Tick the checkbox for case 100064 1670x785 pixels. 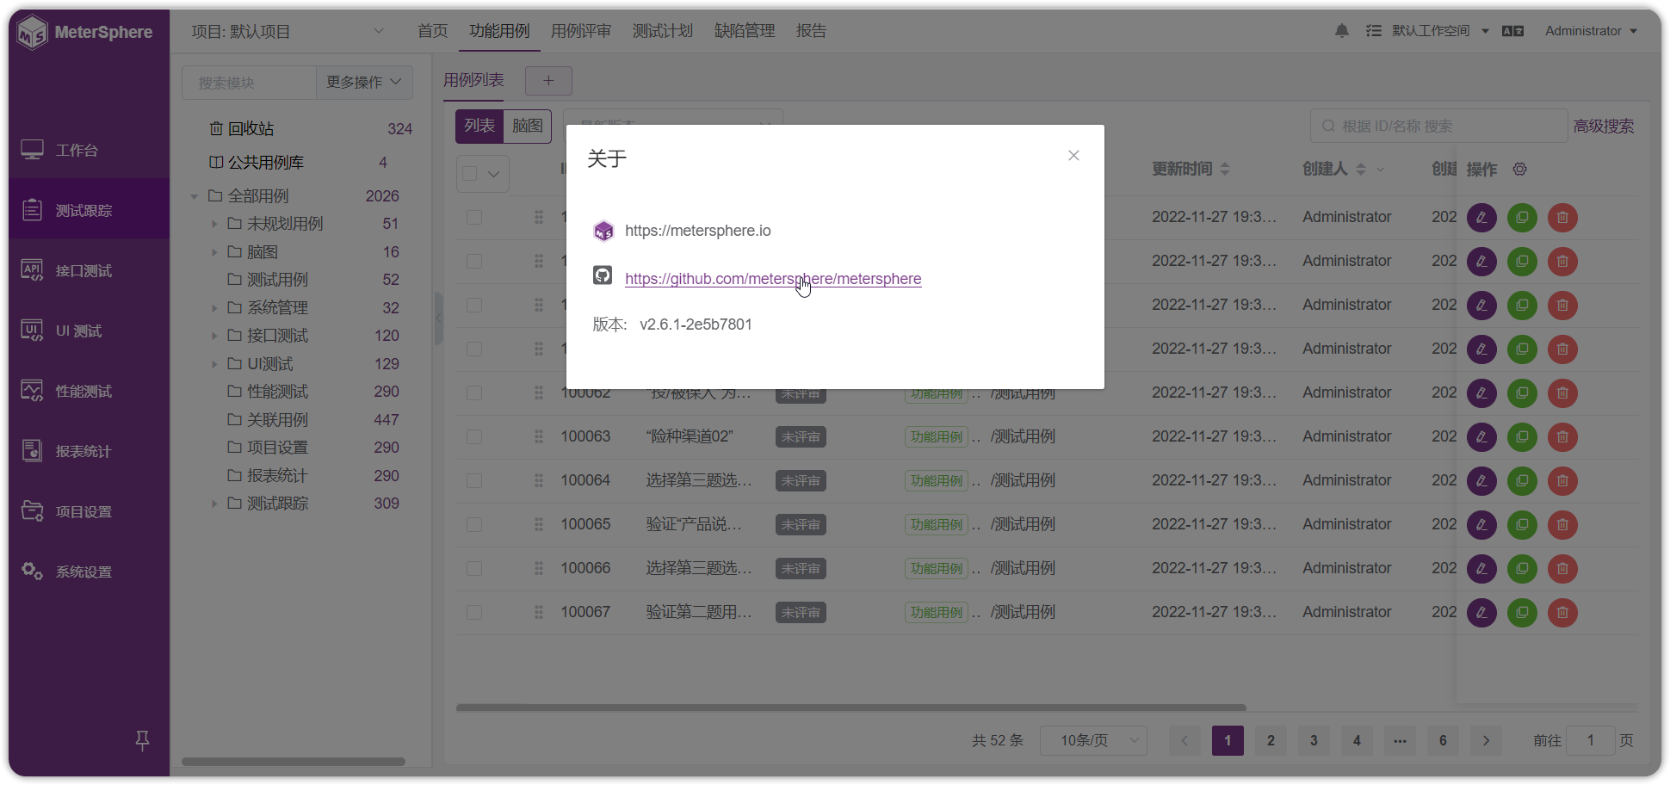[x=474, y=480]
